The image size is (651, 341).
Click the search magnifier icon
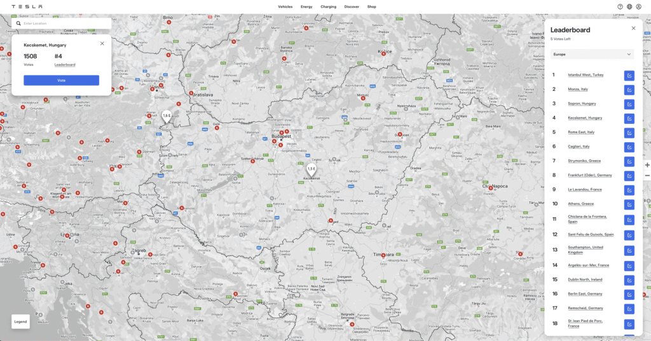point(18,23)
